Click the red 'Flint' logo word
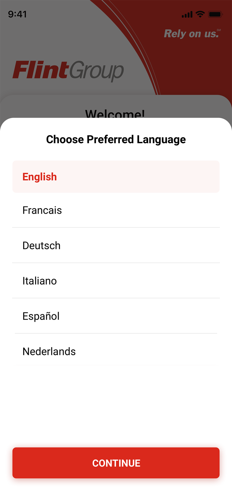The width and height of the screenshot is (232, 503). [x=41, y=70]
